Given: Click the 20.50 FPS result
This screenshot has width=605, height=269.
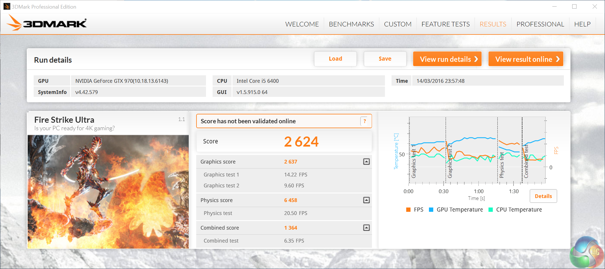Looking at the screenshot, I should point(296,213).
